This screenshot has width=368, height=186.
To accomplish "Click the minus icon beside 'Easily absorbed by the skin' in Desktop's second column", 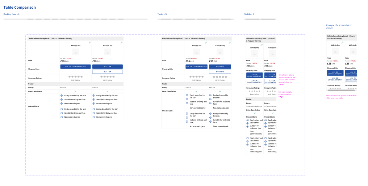I will coord(94,109).
